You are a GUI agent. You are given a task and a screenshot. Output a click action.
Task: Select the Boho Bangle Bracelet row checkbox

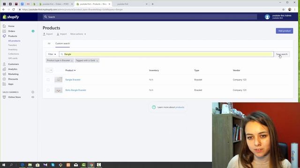pyautogui.click(x=48, y=90)
